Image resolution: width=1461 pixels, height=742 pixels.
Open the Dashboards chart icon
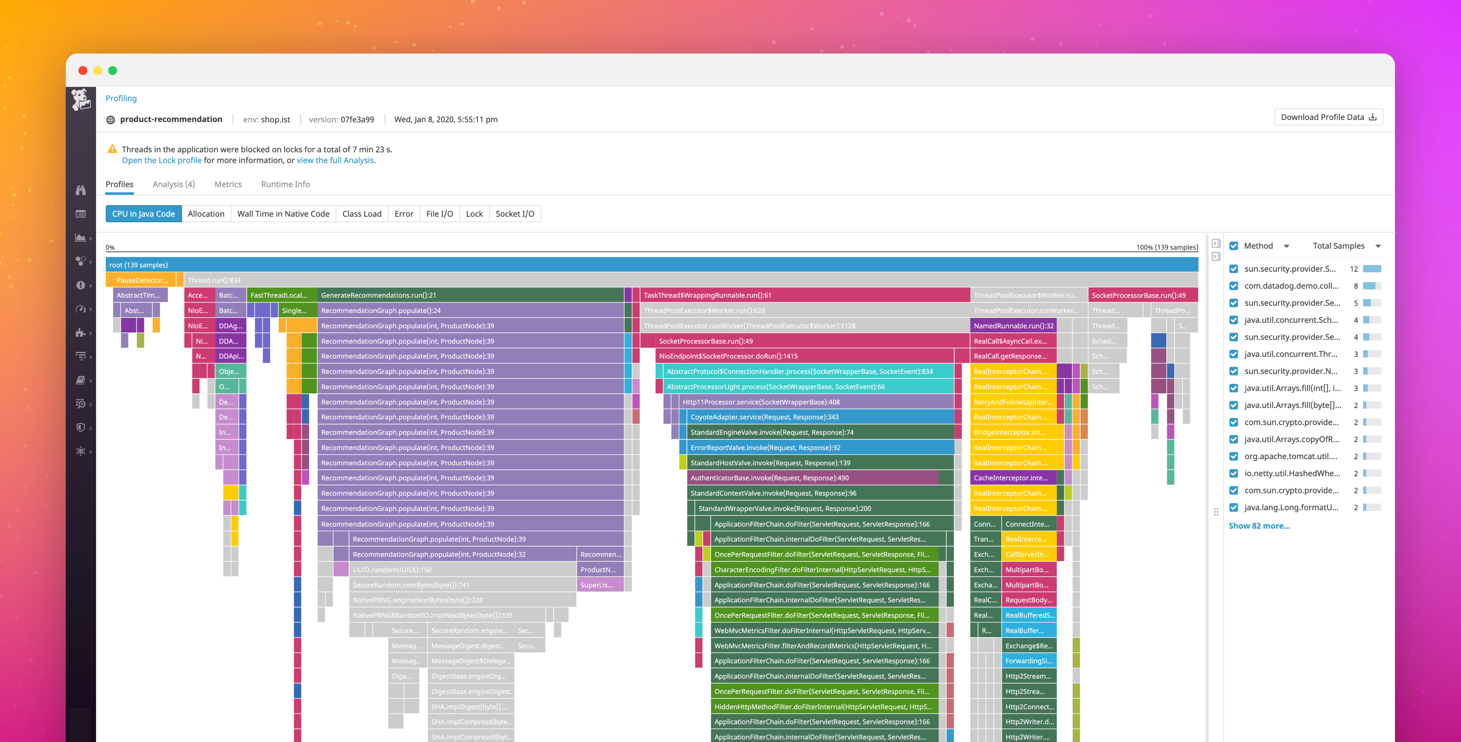(80, 238)
